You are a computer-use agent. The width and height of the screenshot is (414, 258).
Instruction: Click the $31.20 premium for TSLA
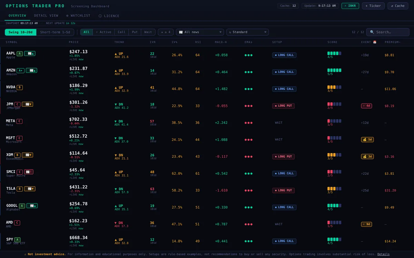tap(391, 190)
